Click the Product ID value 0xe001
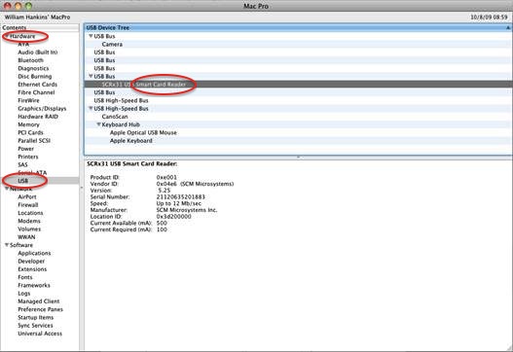 point(166,178)
